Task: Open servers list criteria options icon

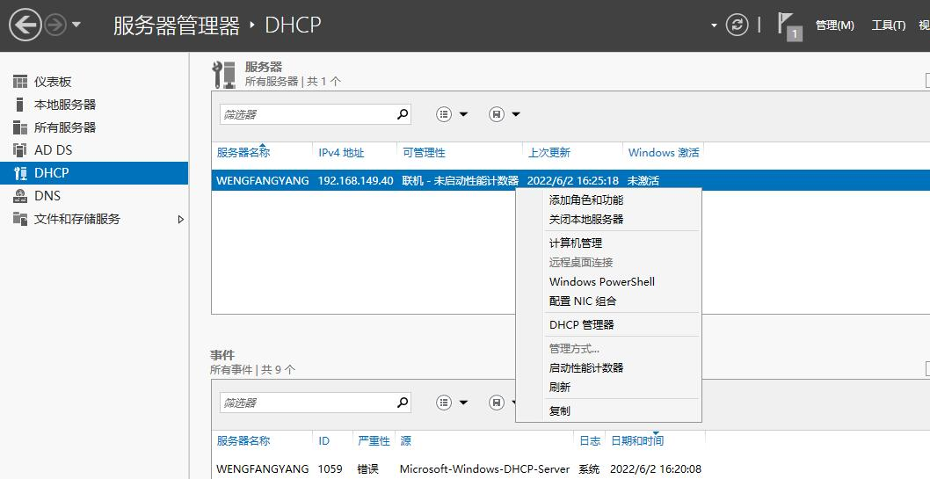Action: tap(444, 114)
